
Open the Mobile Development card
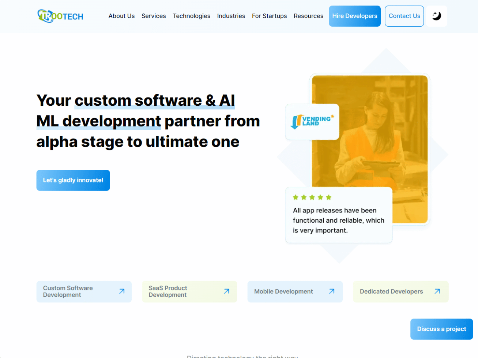295,292
